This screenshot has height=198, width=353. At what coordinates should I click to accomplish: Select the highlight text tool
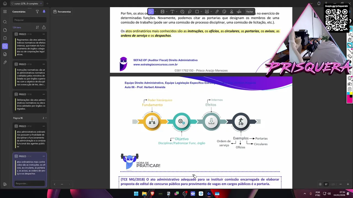[162, 12]
